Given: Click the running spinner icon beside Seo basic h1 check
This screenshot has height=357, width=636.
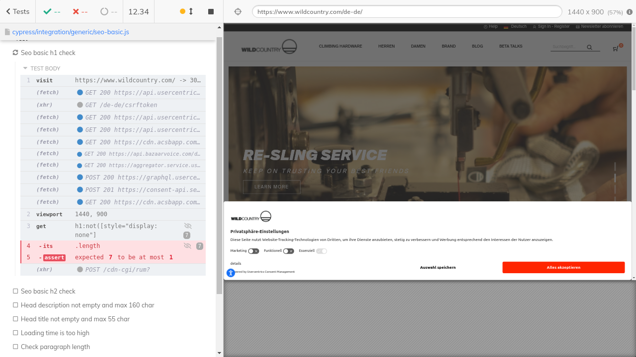Looking at the screenshot, I should point(15,53).
